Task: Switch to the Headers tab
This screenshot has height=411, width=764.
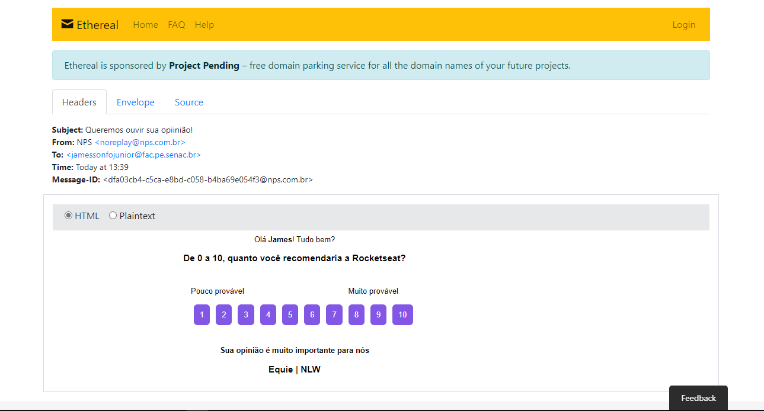Action: pyautogui.click(x=79, y=102)
